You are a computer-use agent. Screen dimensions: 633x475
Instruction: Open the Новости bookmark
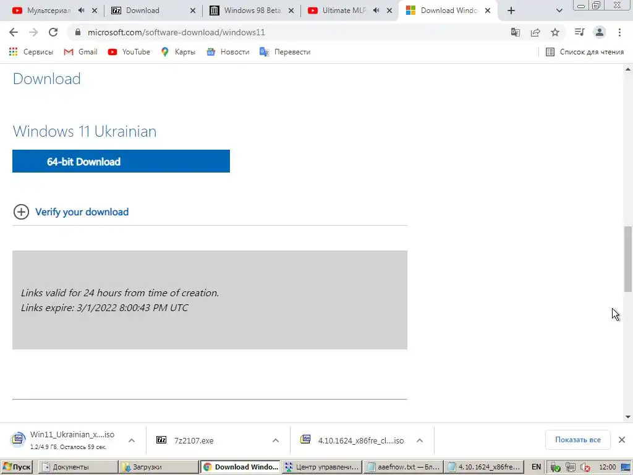tap(227, 52)
